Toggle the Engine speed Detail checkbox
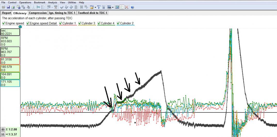 pos(28,23)
